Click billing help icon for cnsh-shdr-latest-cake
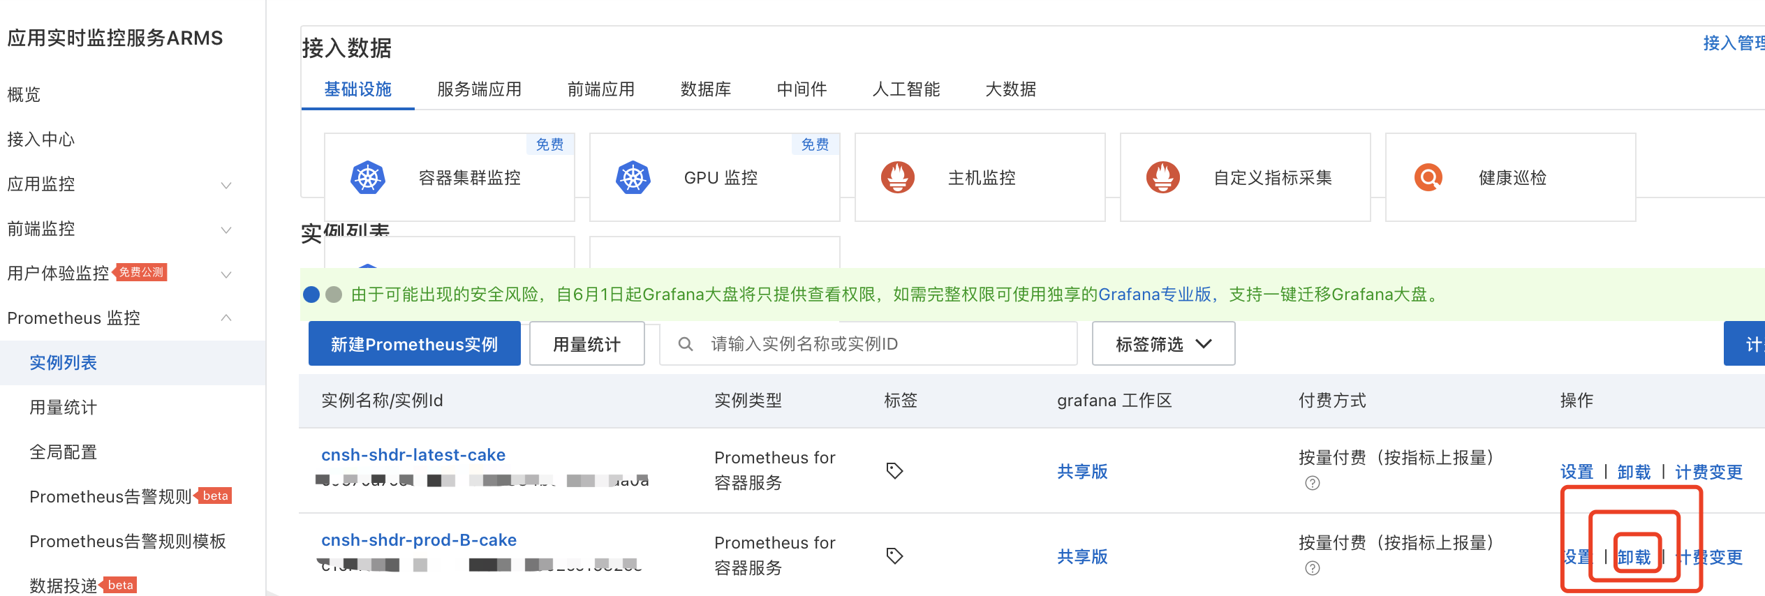Image resolution: width=1765 pixels, height=596 pixels. 1313,483
